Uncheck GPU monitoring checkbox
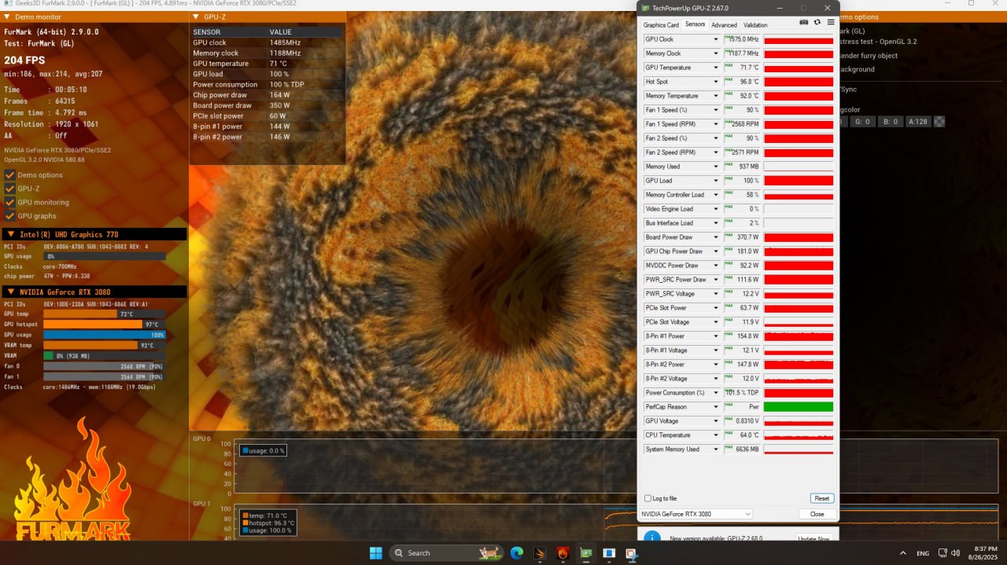The width and height of the screenshot is (1007, 565). 10,202
